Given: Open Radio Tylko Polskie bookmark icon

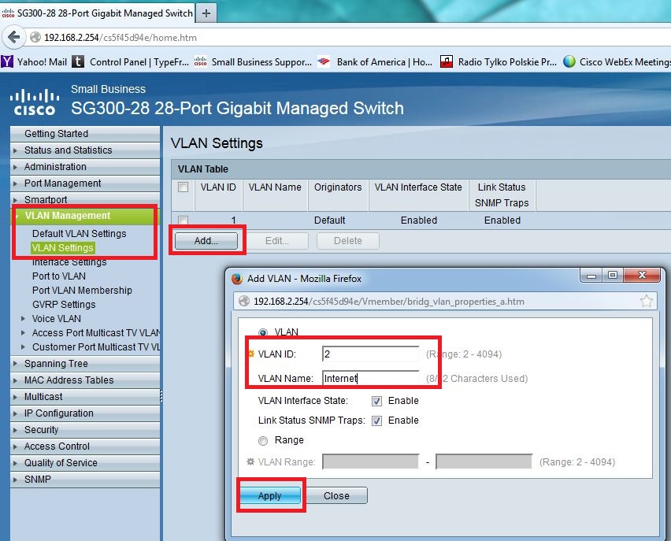Looking at the screenshot, I should coord(447,61).
